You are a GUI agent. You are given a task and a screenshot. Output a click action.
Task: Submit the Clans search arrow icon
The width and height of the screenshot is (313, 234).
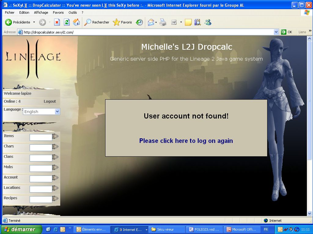pyautogui.click(x=55, y=157)
